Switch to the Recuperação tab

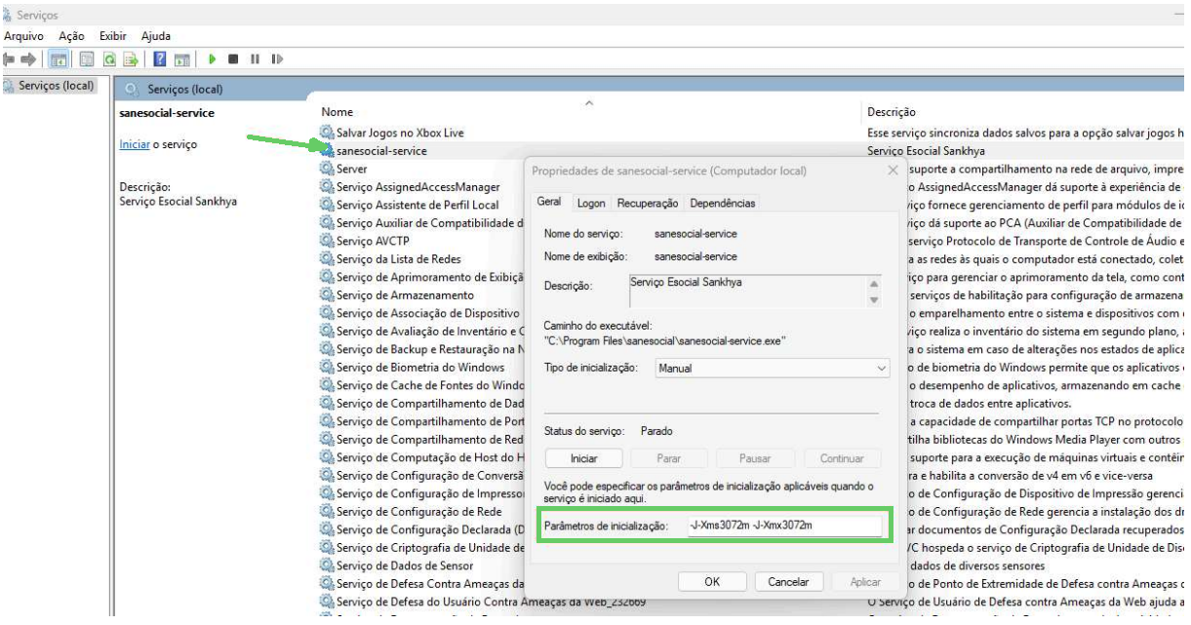point(648,203)
